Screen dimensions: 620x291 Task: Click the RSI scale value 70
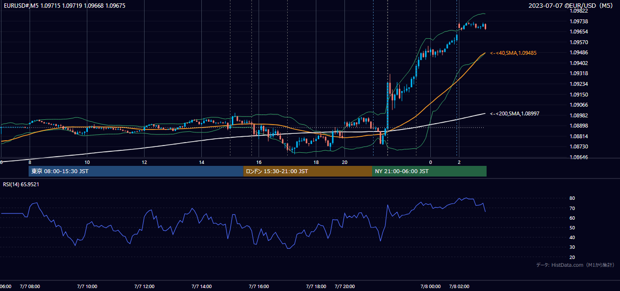point(572,209)
